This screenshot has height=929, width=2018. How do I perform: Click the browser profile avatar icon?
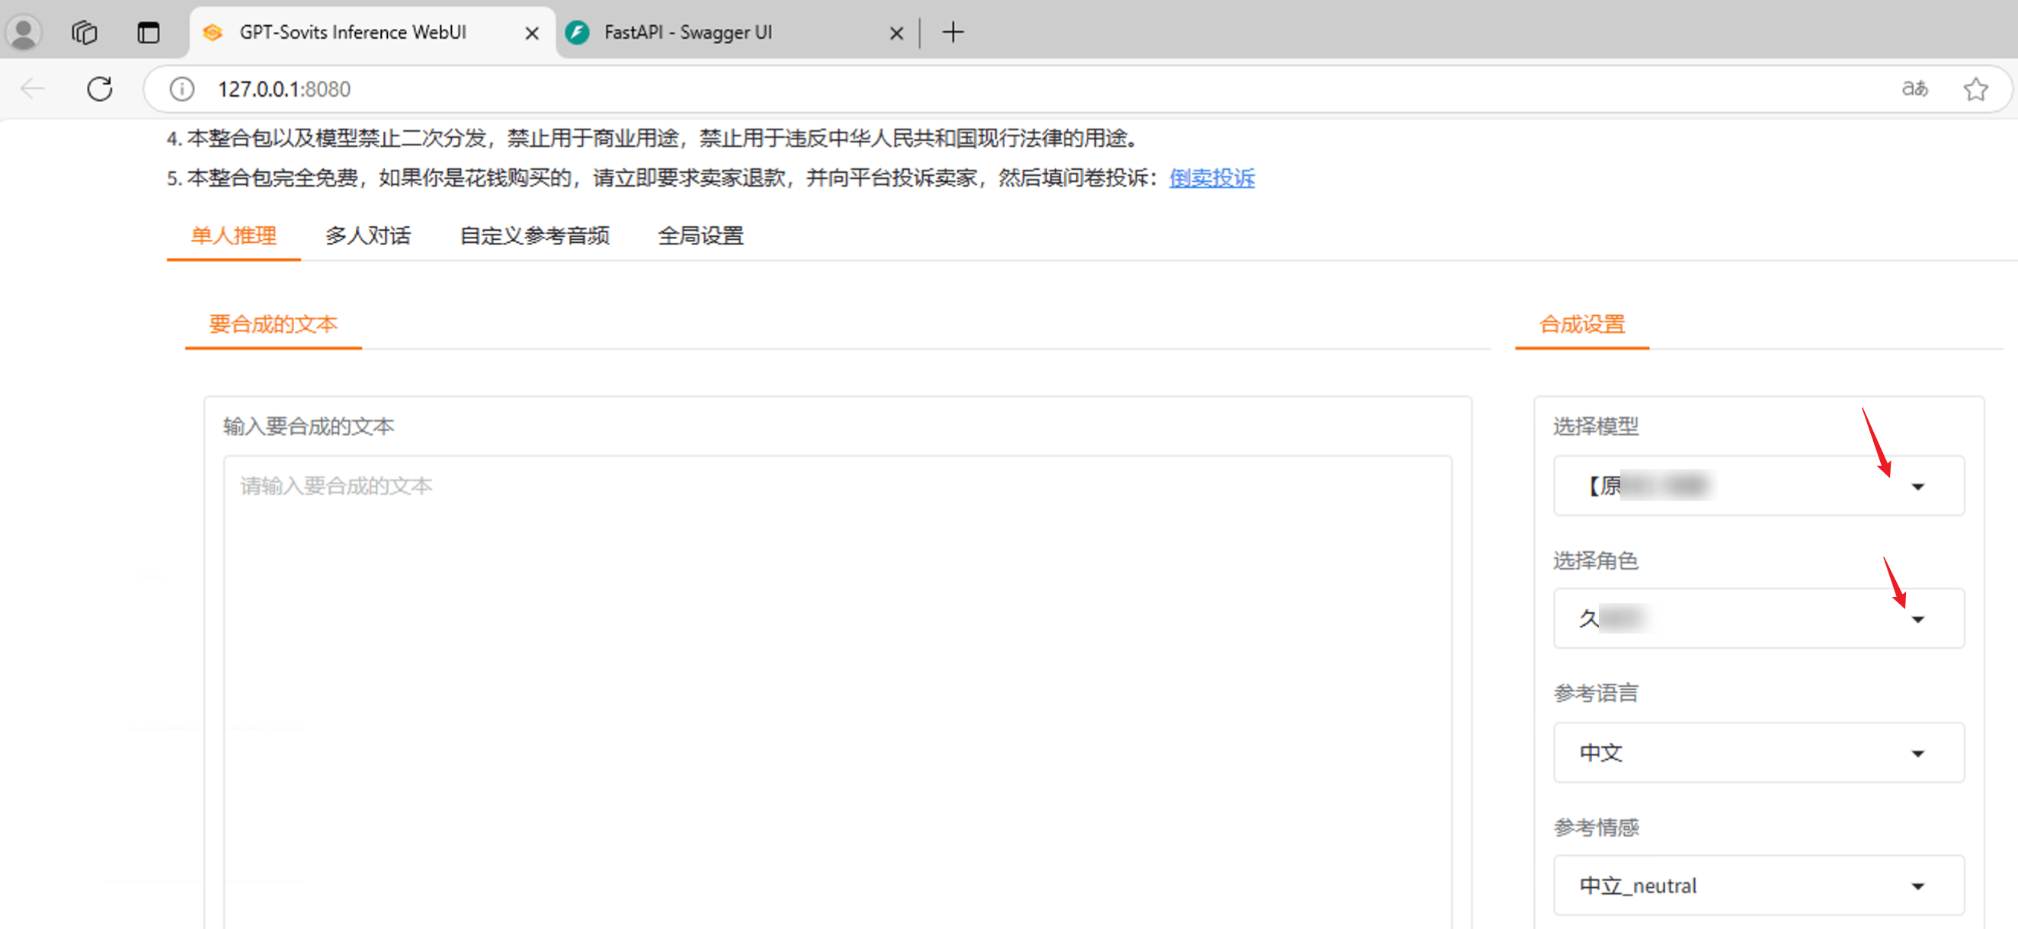click(x=24, y=32)
